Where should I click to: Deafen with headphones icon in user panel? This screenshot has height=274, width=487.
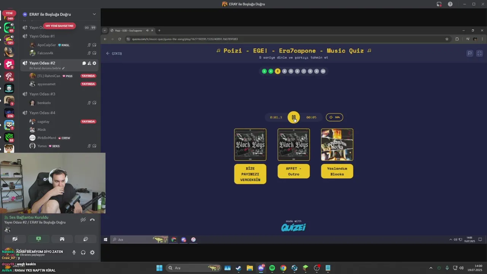pyautogui.click(x=83, y=252)
